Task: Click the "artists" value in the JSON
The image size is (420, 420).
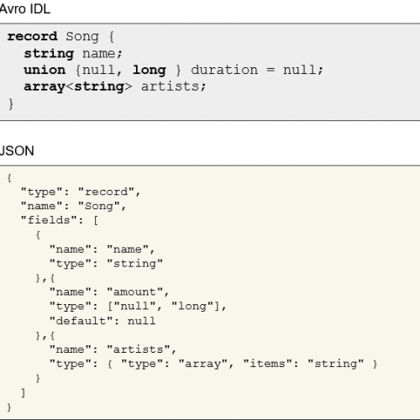Action: [139, 349]
